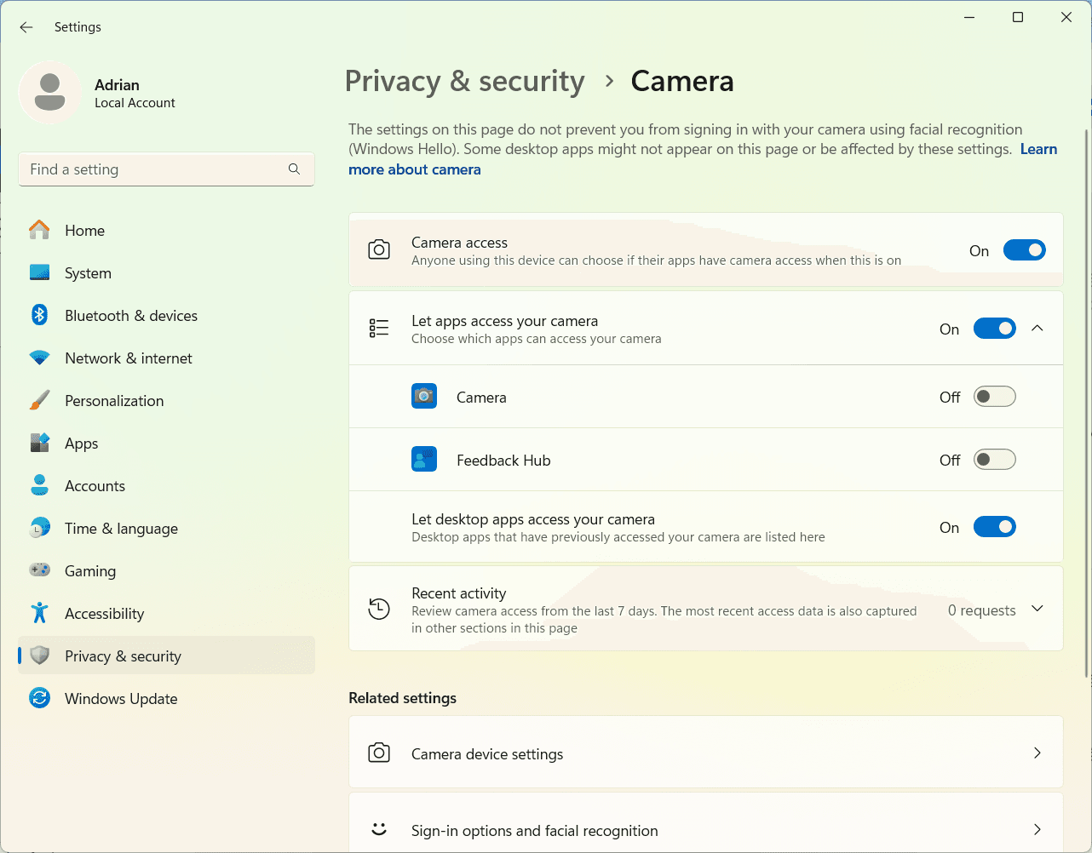The width and height of the screenshot is (1092, 853).
Task: Click the Privacy & security shield icon
Action: coord(39,655)
